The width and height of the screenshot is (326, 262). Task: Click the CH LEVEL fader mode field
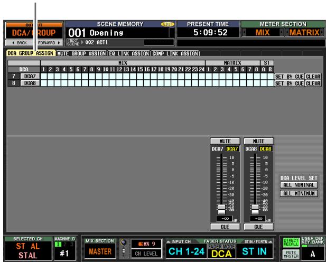146,254
